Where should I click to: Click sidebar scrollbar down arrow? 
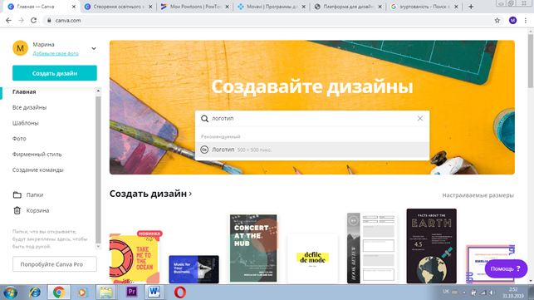pyautogui.click(x=98, y=246)
